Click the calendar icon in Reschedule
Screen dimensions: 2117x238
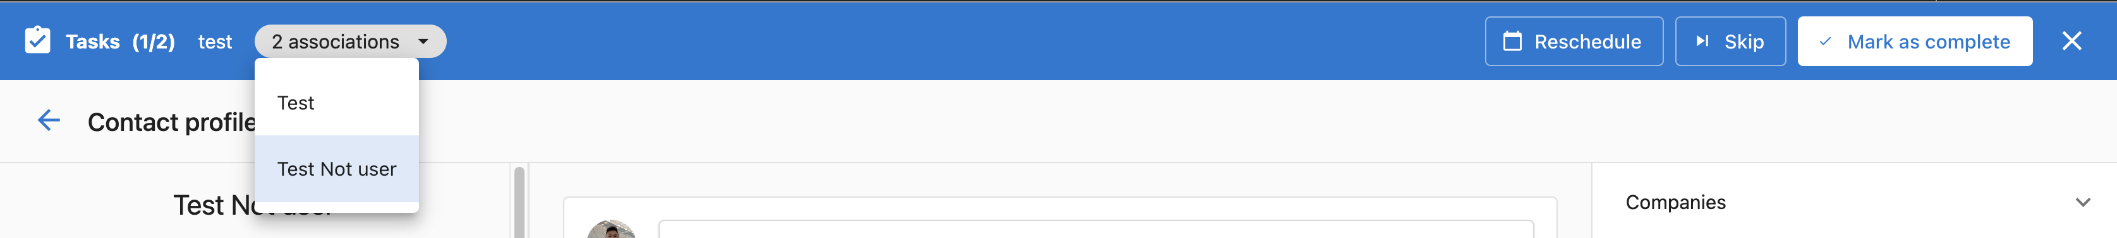(x=1512, y=41)
